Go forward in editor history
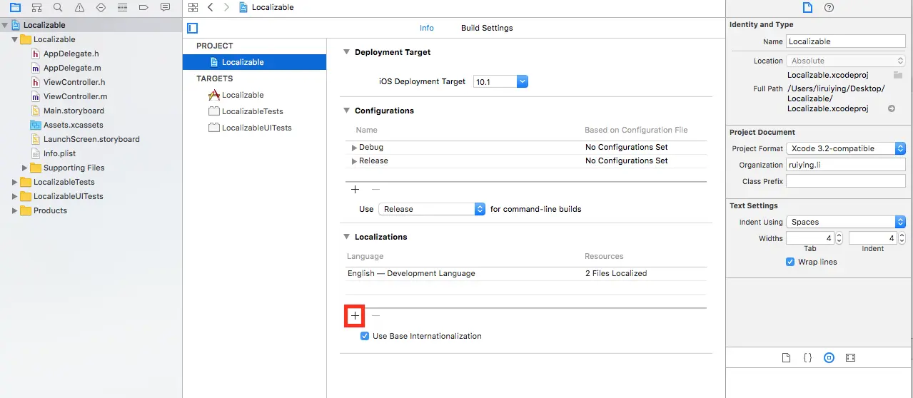 227,7
